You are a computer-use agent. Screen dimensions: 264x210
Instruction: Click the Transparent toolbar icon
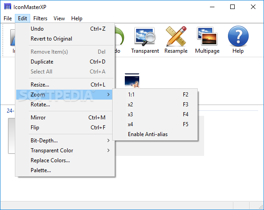click(x=145, y=40)
